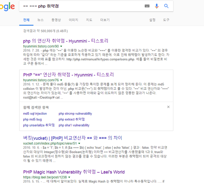Screen dimensions: 204x184
Task: Expand dropdown arrow next to hyunmini.tistory.com/90
Action: pos(61,47)
